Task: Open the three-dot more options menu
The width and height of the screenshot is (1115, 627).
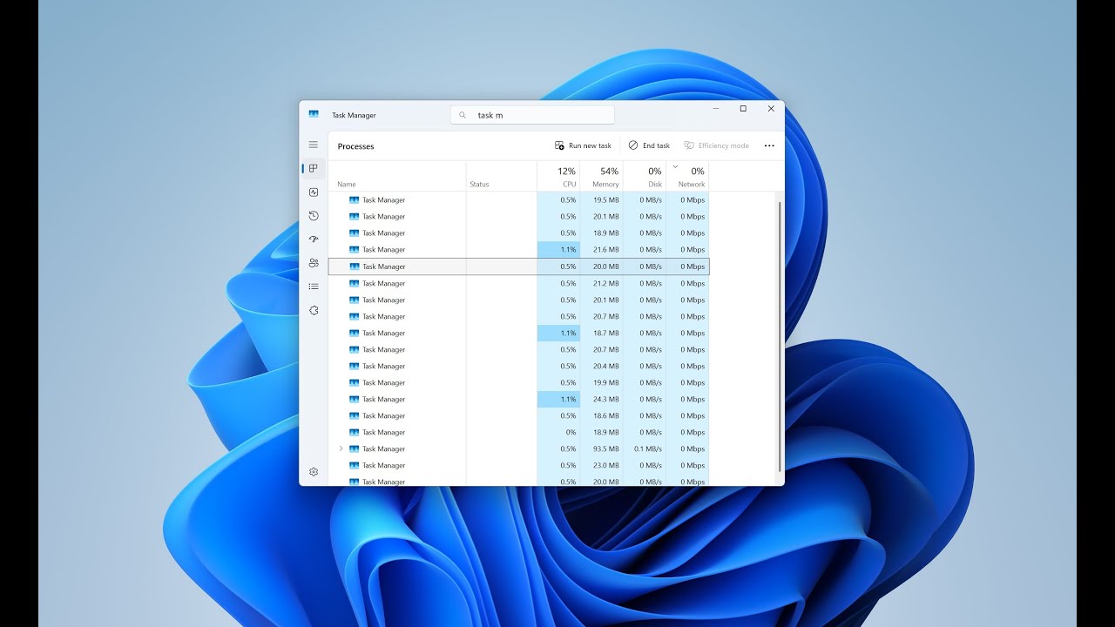Action: click(x=769, y=145)
